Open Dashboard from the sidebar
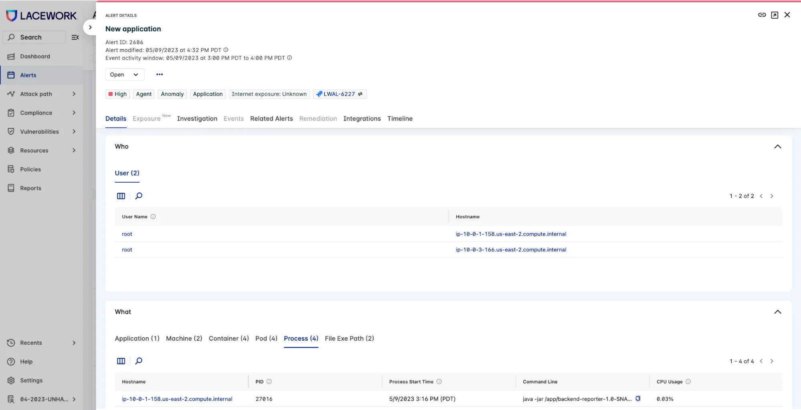801x410 pixels. [x=35, y=57]
